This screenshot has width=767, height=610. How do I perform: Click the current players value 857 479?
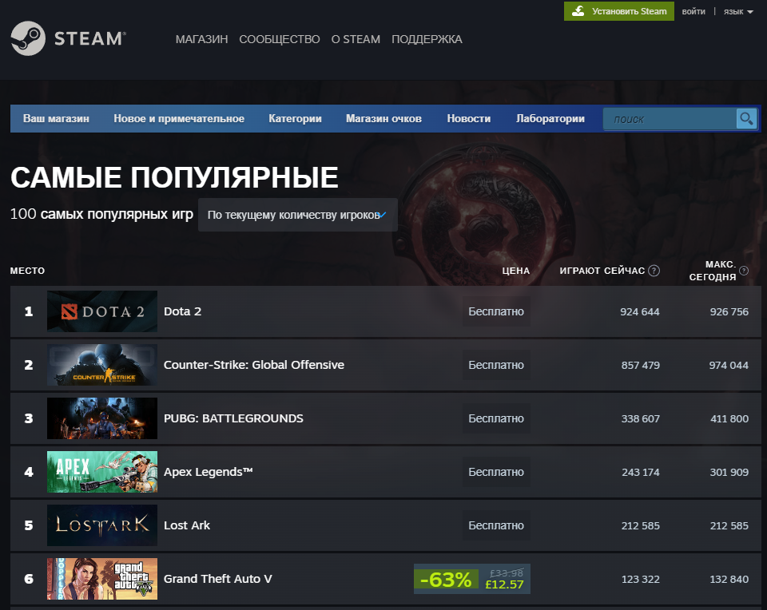point(640,365)
